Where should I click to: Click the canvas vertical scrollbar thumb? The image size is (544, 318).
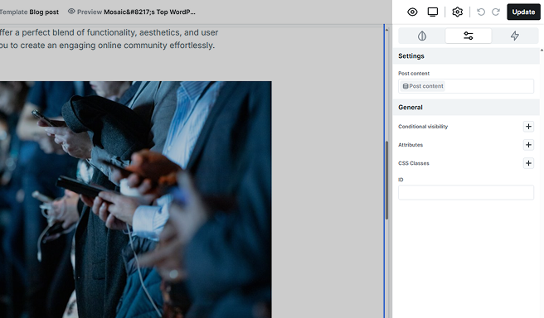[x=386, y=181]
